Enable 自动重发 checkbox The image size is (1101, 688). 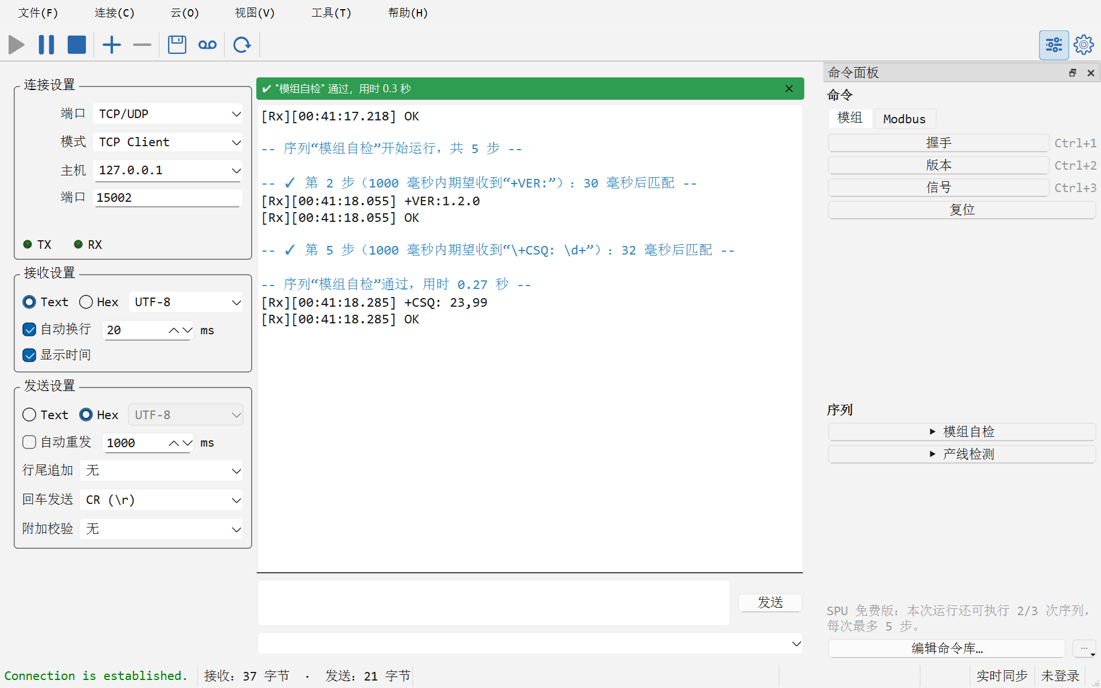click(29, 442)
